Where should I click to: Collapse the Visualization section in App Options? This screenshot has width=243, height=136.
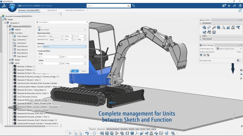point(201,23)
